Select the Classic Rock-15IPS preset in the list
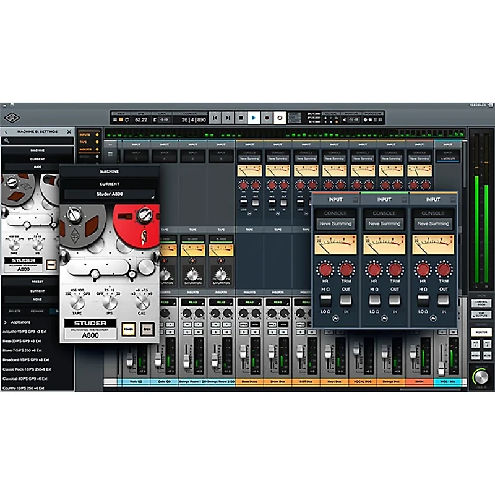The image size is (495, 495). (31, 370)
